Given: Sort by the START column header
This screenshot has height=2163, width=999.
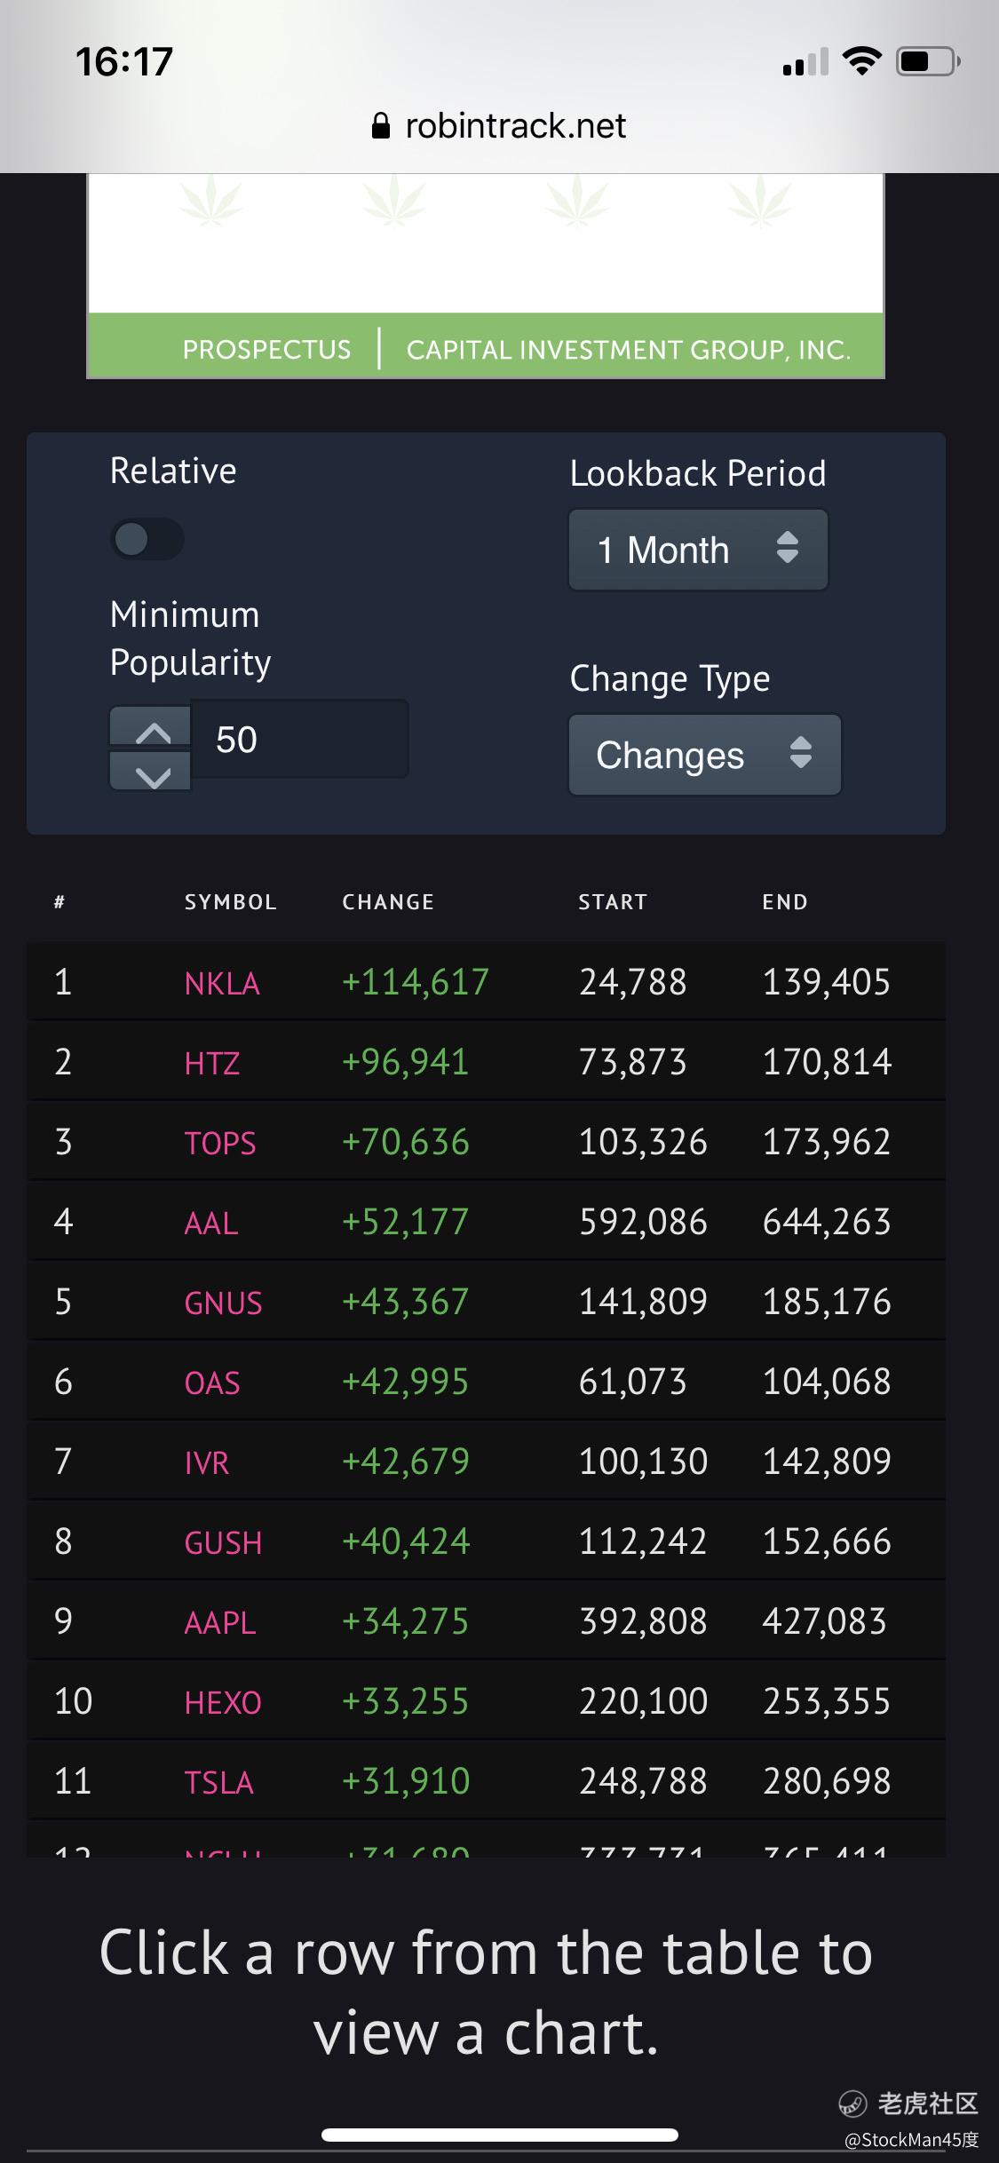Looking at the screenshot, I should point(613,902).
